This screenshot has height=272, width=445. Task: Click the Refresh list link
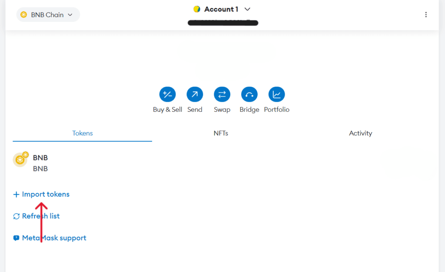coord(41,216)
